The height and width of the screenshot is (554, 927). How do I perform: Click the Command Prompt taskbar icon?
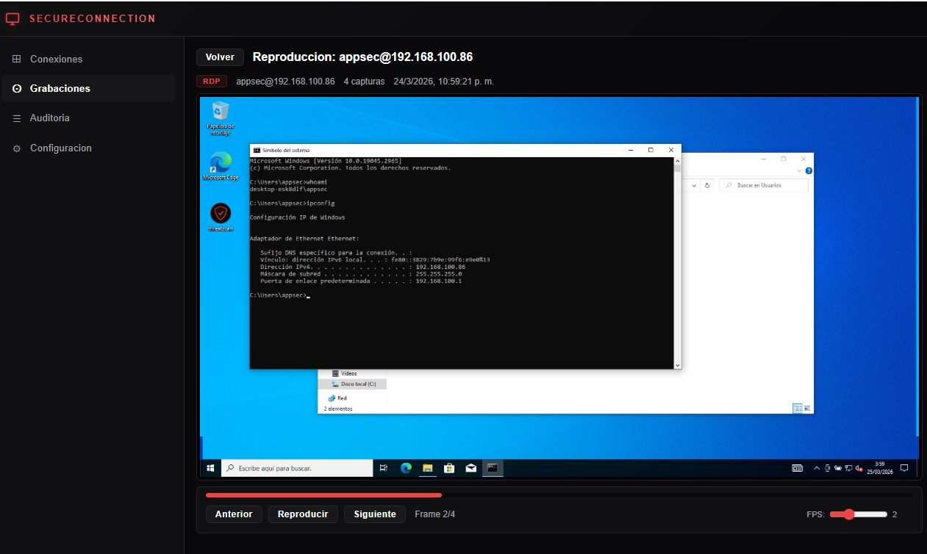pyautogui.click(x=493, y=468)
